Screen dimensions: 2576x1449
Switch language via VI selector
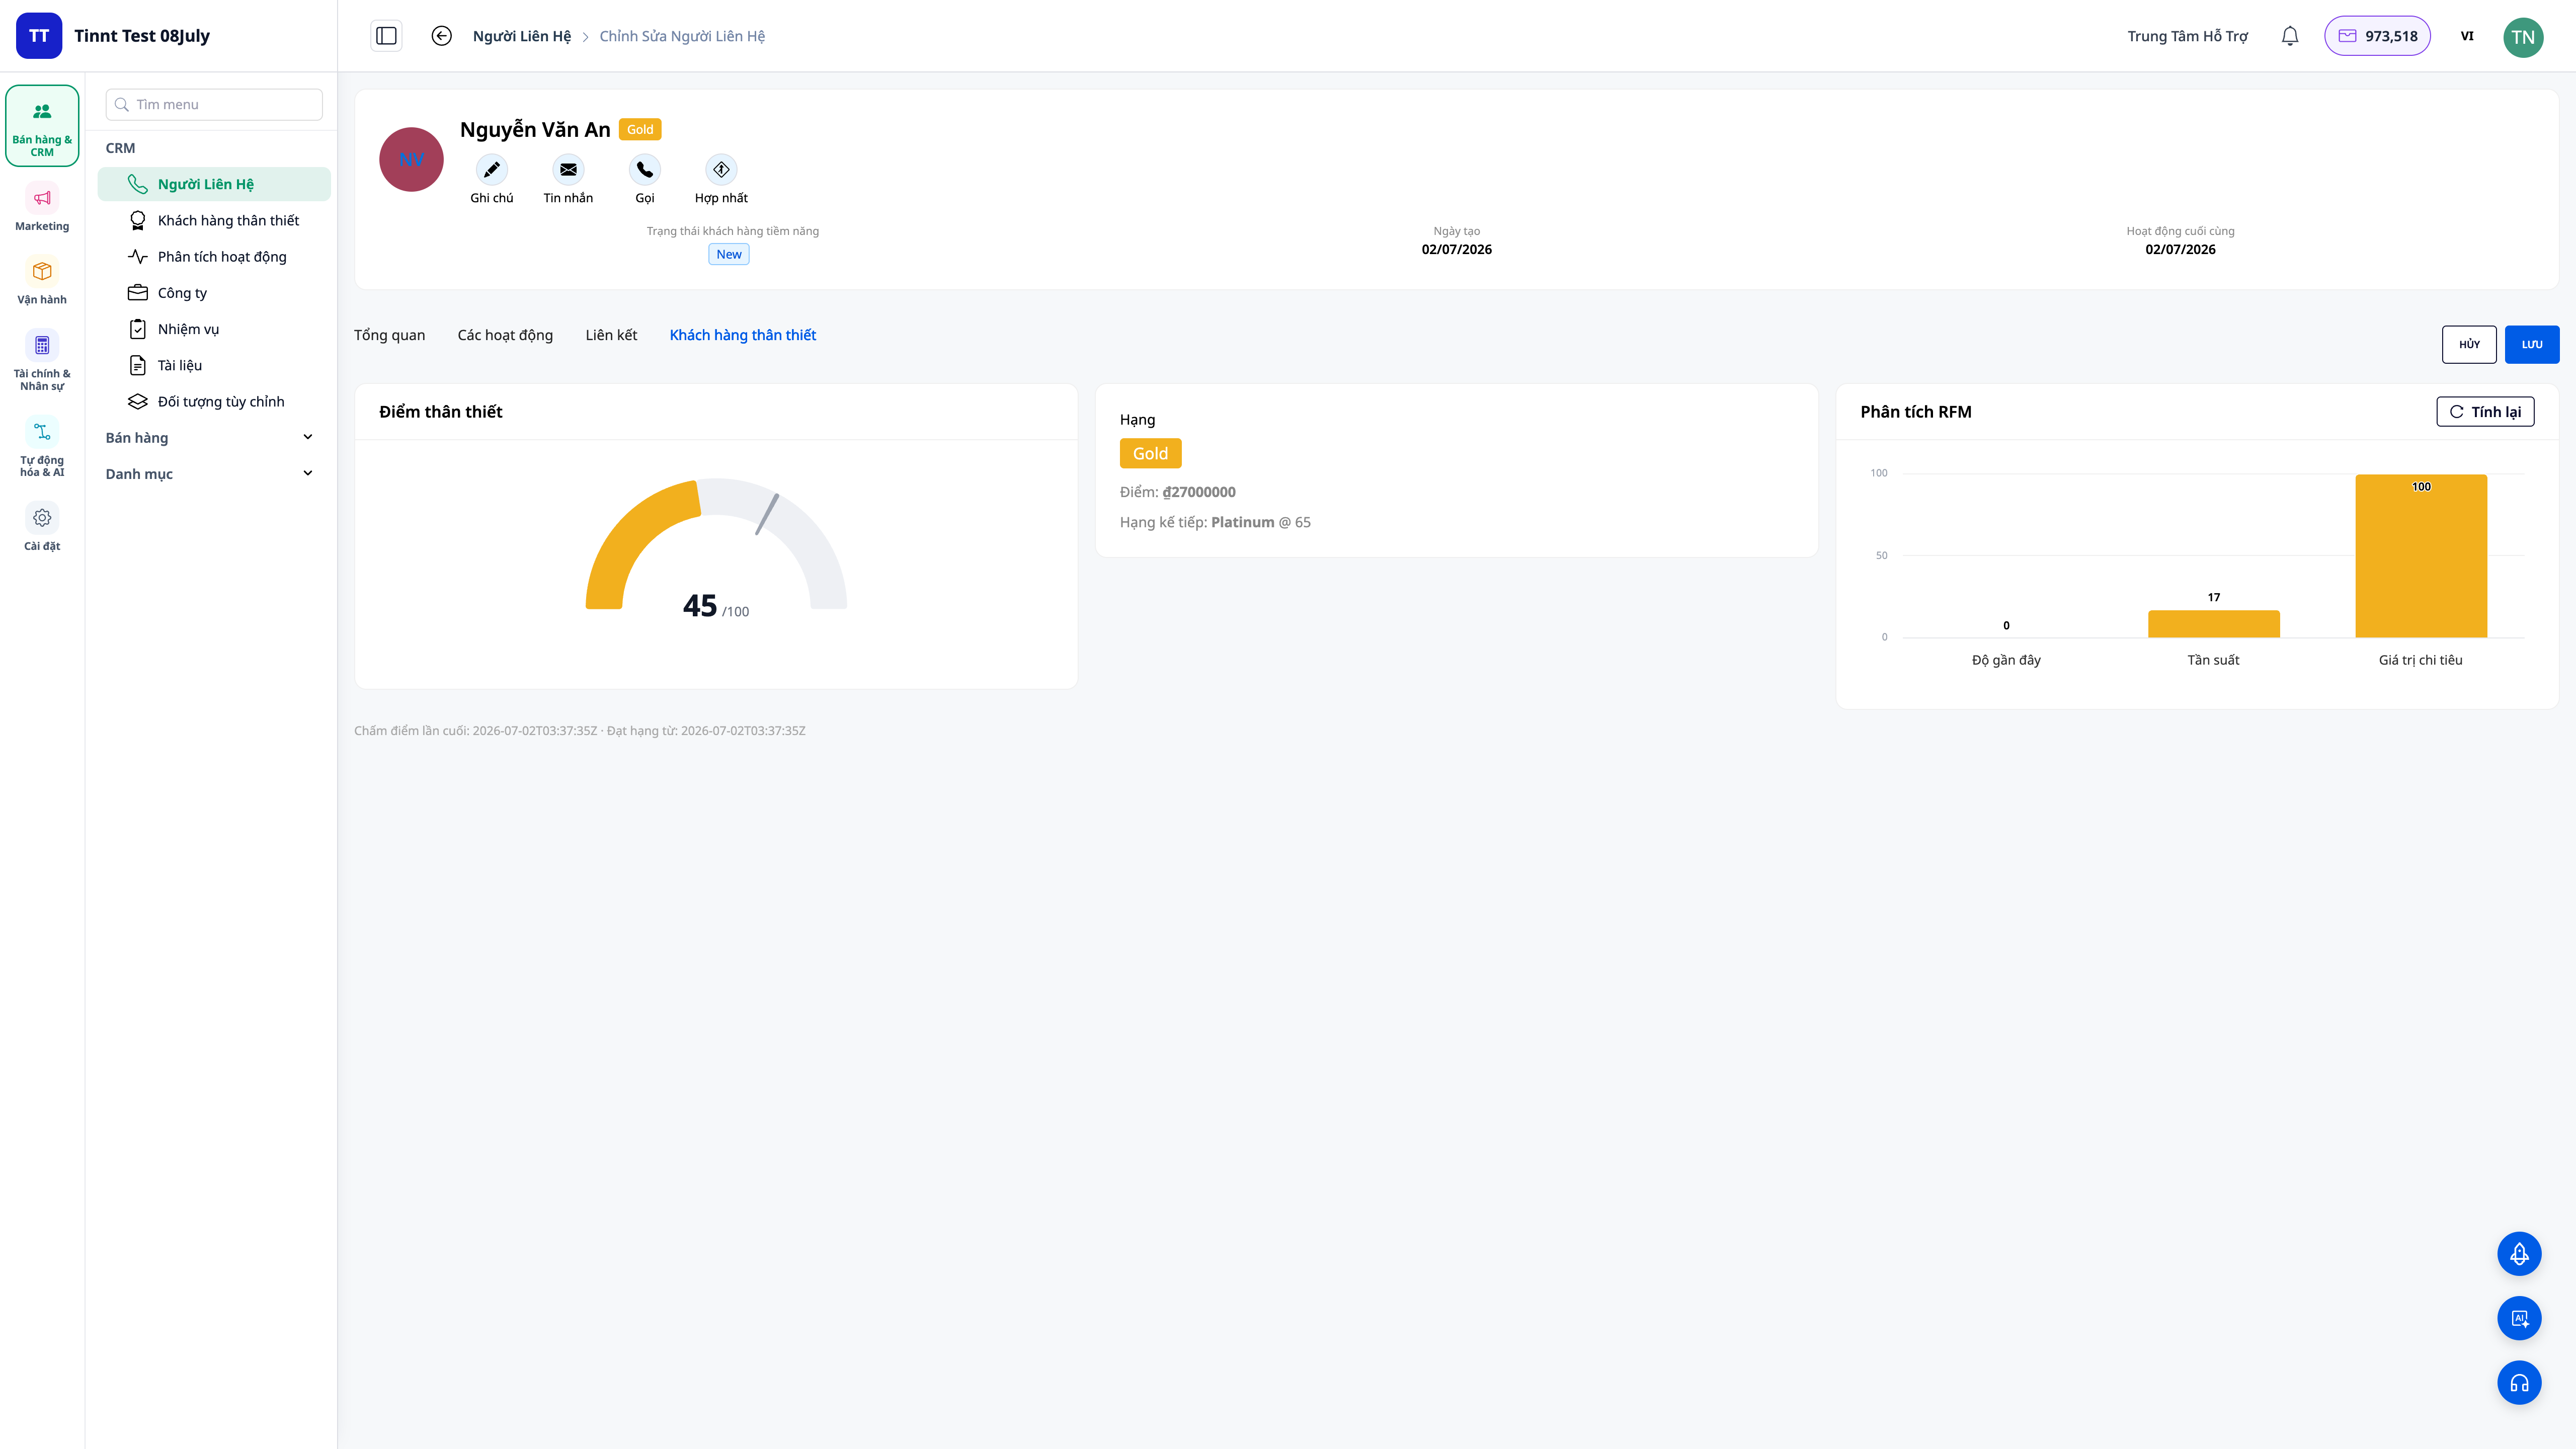point(2467,36)
